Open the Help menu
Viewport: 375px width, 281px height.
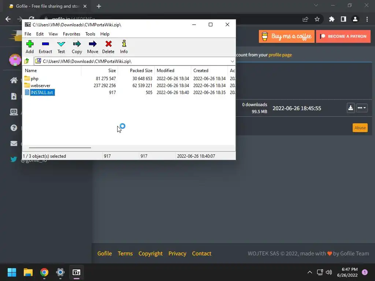[105, 34]
